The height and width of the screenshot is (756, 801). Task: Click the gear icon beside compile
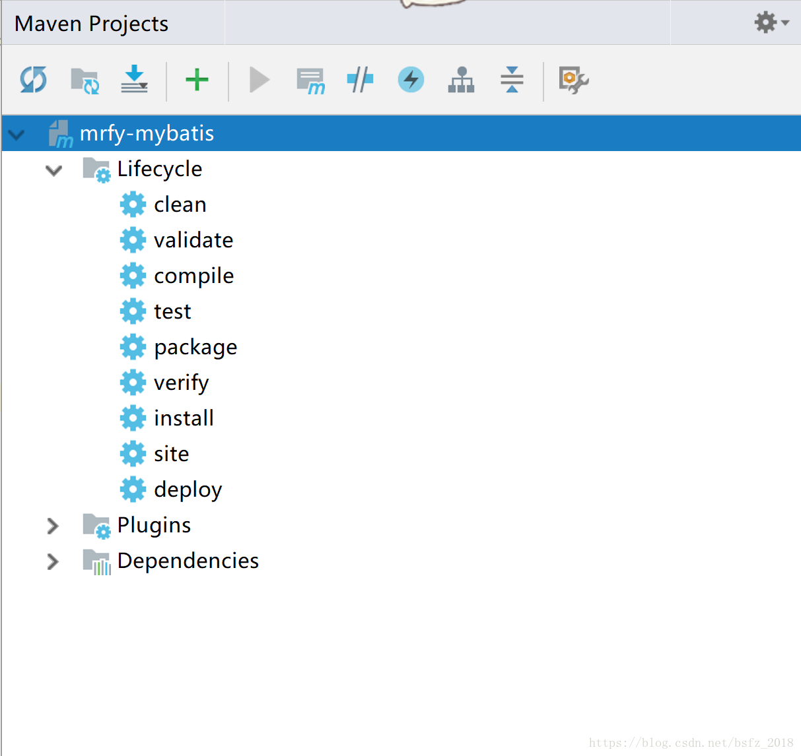[133, 276]
